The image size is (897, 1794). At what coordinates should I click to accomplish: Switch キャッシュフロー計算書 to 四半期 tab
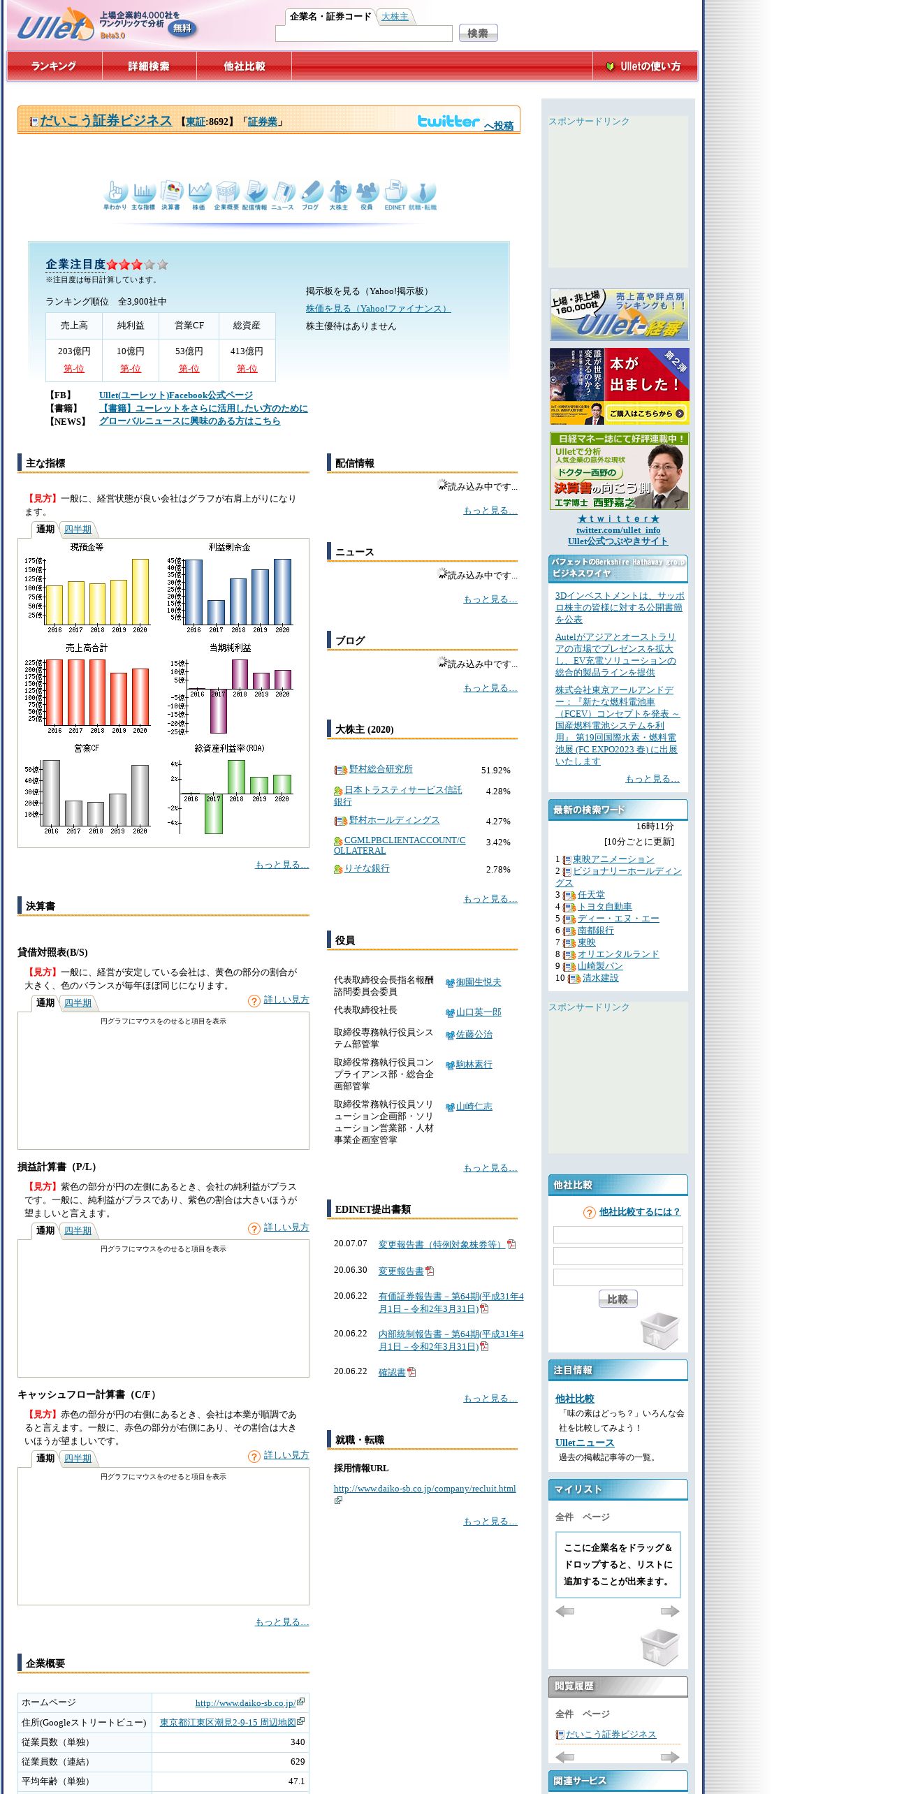[x=78, y=1459]
